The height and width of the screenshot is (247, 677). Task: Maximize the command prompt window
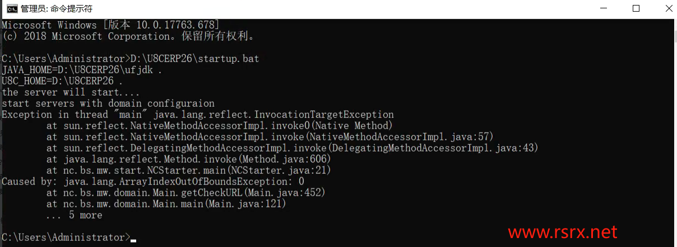click(636, 8)
